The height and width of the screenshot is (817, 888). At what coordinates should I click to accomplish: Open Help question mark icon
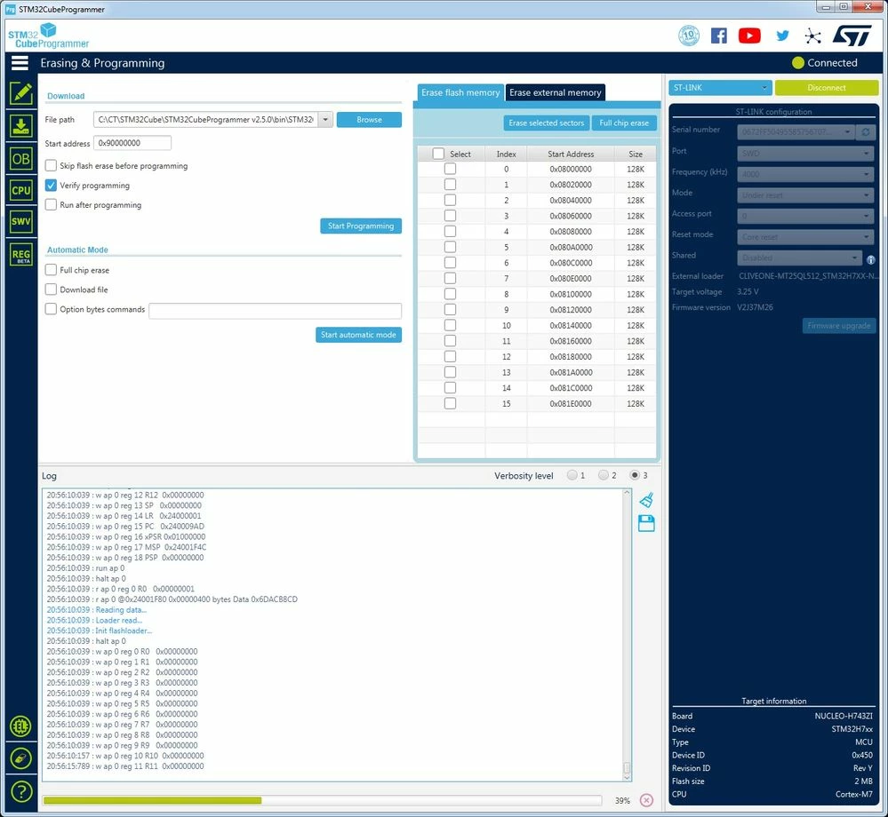(21, 791)
